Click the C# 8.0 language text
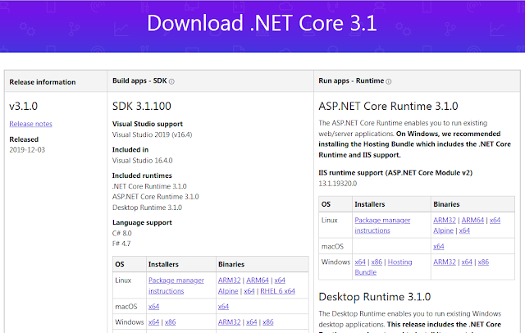The width and height of the screenshot is (525, 333). coord(122,233)
